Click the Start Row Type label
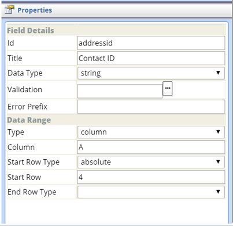 pyautogui.click(x=34, y=162)
